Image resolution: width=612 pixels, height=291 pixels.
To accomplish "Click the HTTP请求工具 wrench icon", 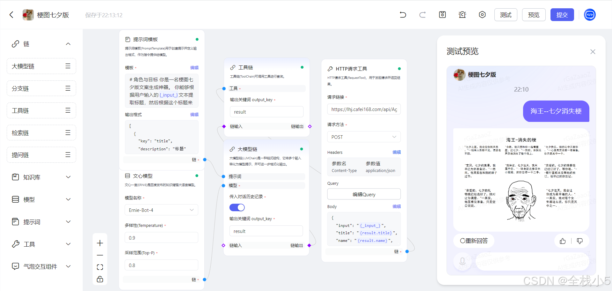I will click(x=330, y=69).
